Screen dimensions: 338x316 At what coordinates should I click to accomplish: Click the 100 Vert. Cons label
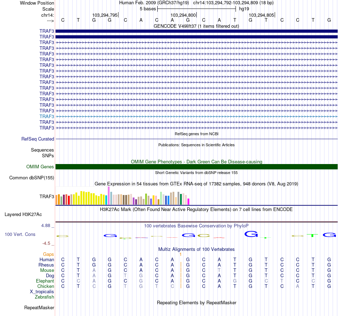[20, 234]
